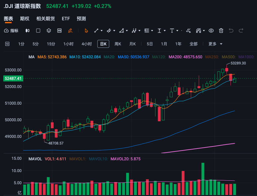
Task: Click the MA50: 50536.937 legend
Action: click(x=133, y=57)
